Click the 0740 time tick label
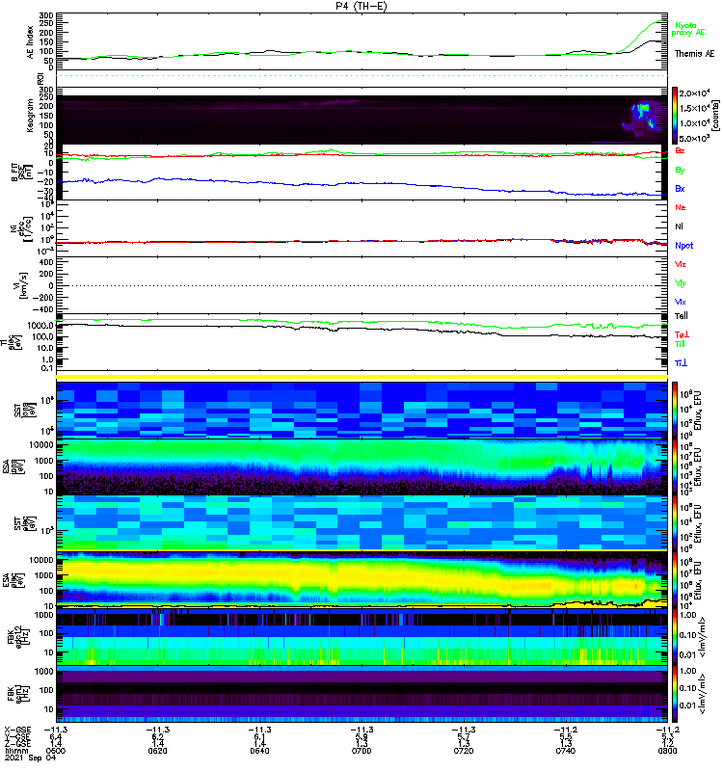The width and height of the screenshot is (723, 771). click(x=565, y=751)
